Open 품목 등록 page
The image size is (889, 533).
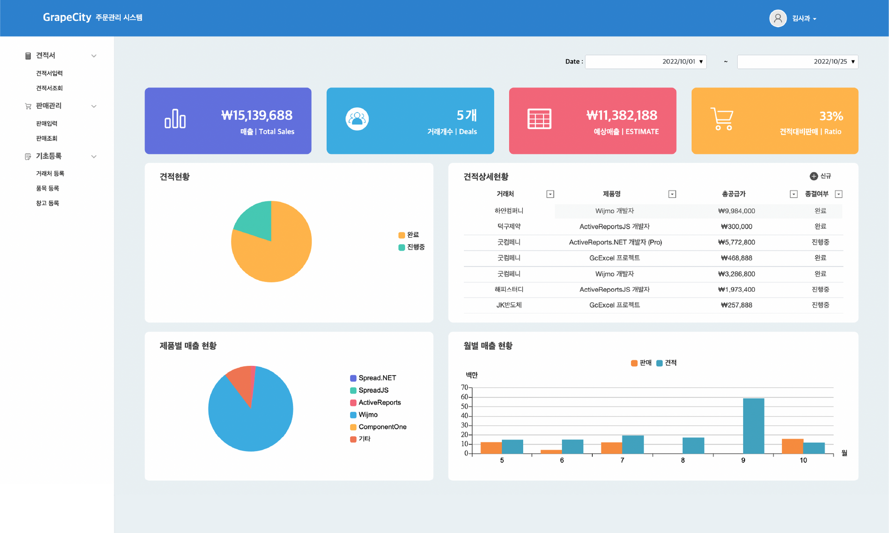(48, 188)
